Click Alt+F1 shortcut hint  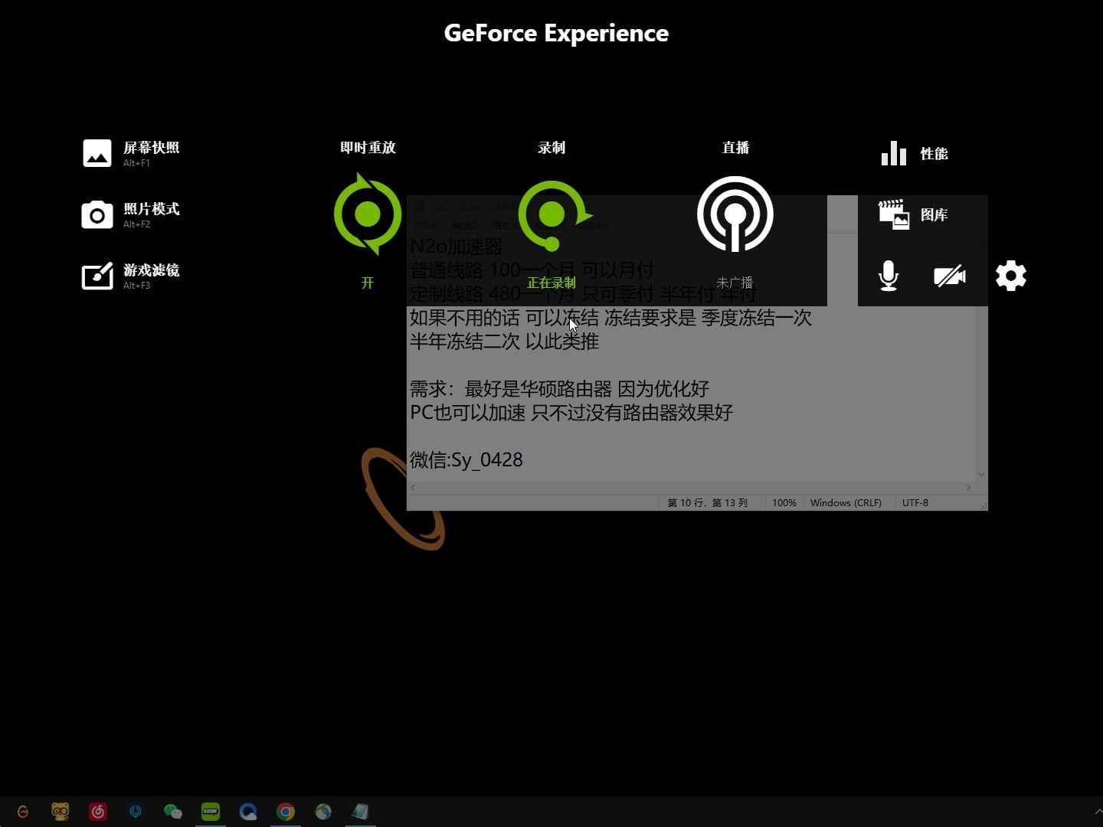click(x=136, y=163)
